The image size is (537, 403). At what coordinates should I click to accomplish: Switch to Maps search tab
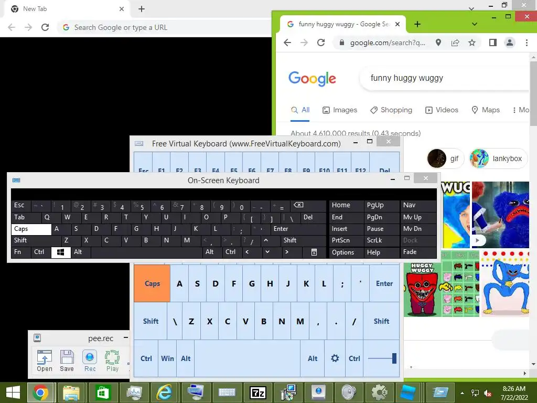coord(486,110)
